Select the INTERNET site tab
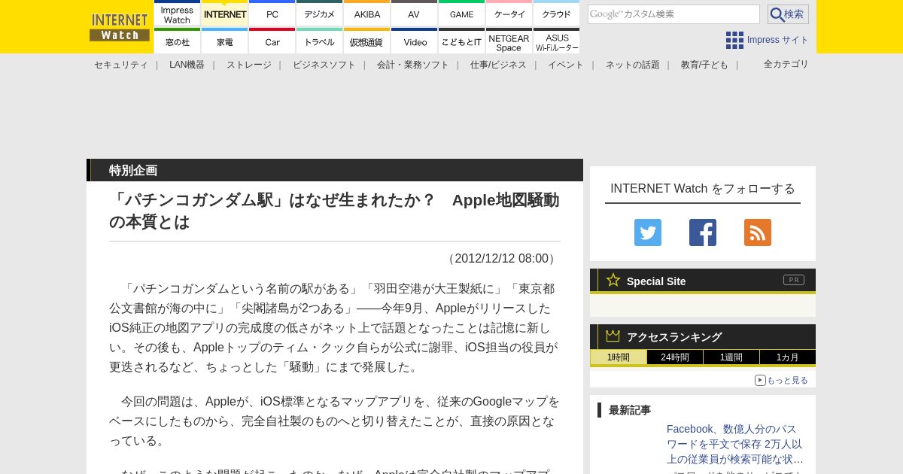The image size is (903, 474). point(225,14)
